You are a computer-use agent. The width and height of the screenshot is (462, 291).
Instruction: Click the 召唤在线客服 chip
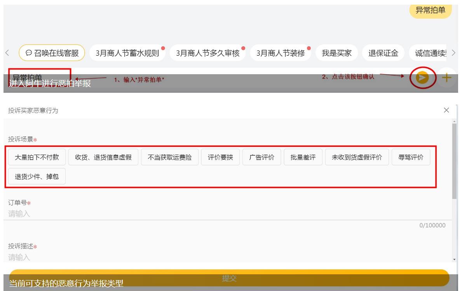pyautogui.click(x=52, y=53)
